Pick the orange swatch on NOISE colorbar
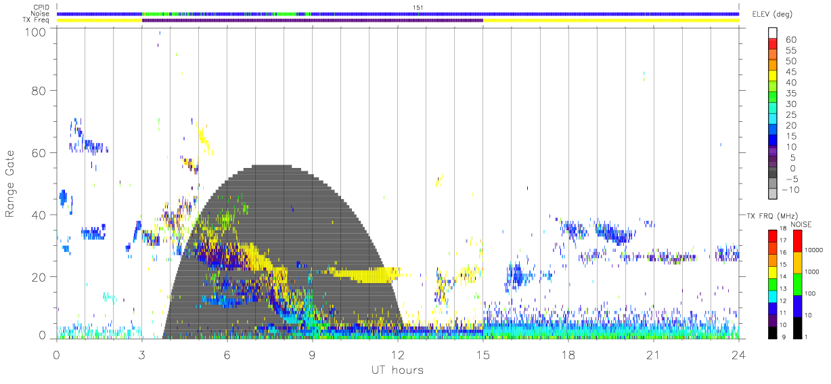This screenshot has height=384, width=831. click(798, 262)
